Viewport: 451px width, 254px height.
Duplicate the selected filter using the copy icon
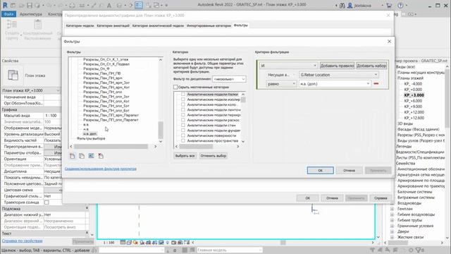(x=82, y=156)
